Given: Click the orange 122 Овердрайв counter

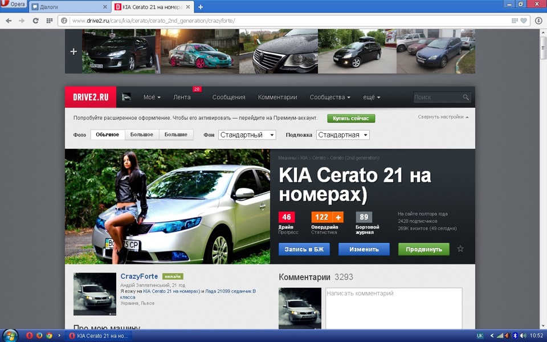Looking at the screenshot, I should coord(321,217).
